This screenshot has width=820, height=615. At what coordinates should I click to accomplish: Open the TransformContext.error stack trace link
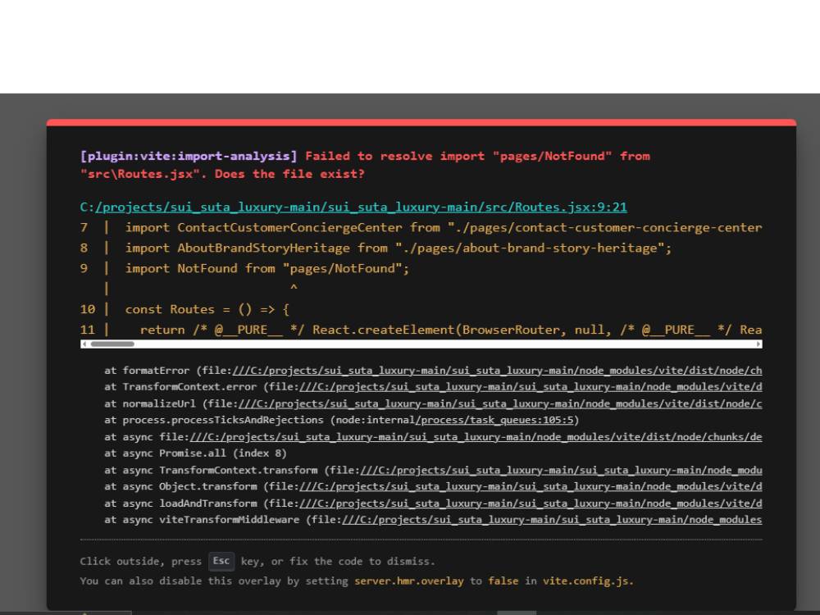point(531,387)
